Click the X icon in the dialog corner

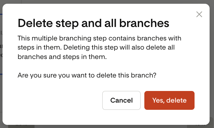(x=199, y=14)
